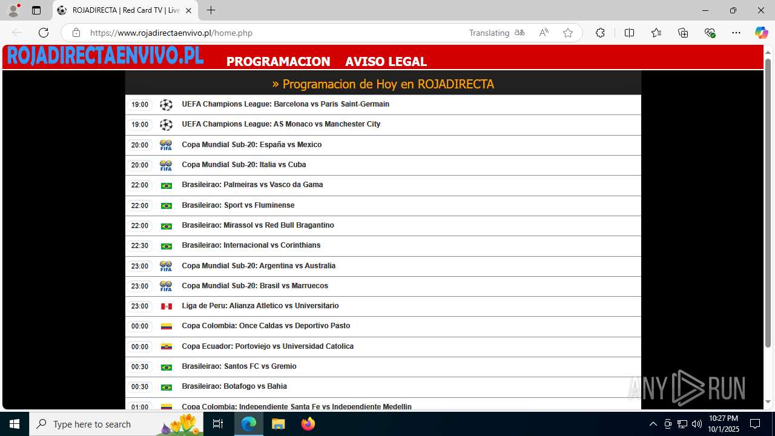Screen dimensions: 775x436
Task: Open File Explorer from the taskbar
Action: tap(278, 424)
